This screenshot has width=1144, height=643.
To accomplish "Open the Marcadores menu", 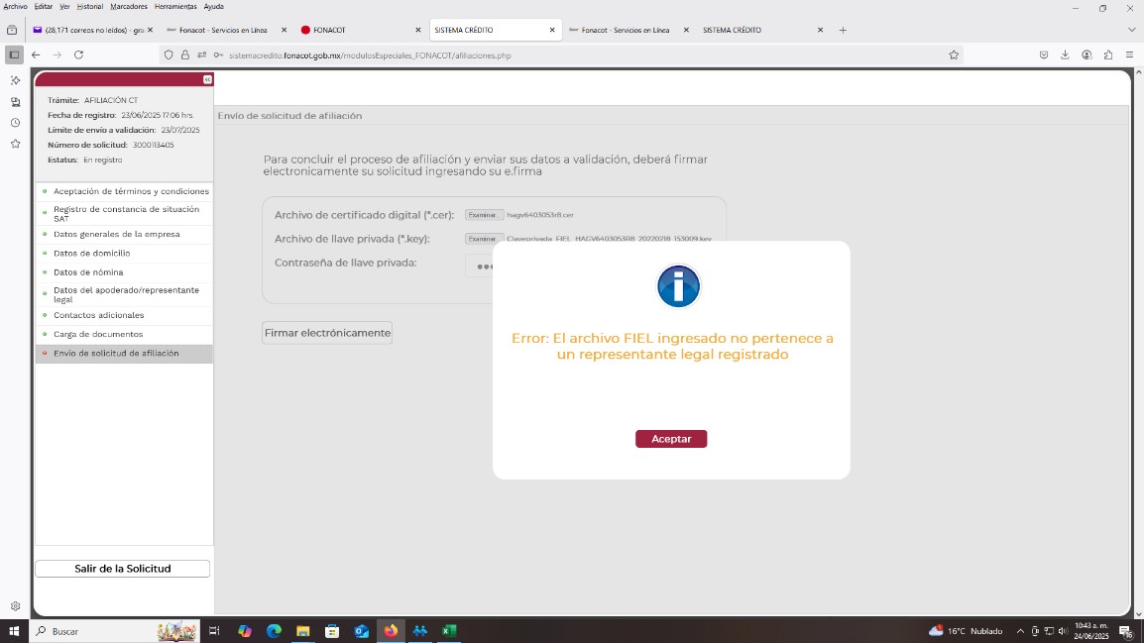I will point(129,6).
